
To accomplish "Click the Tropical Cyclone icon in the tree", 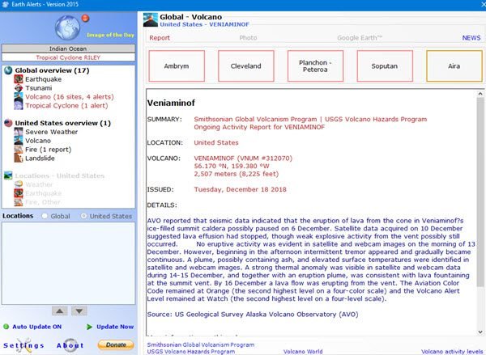I will point(19,106).
